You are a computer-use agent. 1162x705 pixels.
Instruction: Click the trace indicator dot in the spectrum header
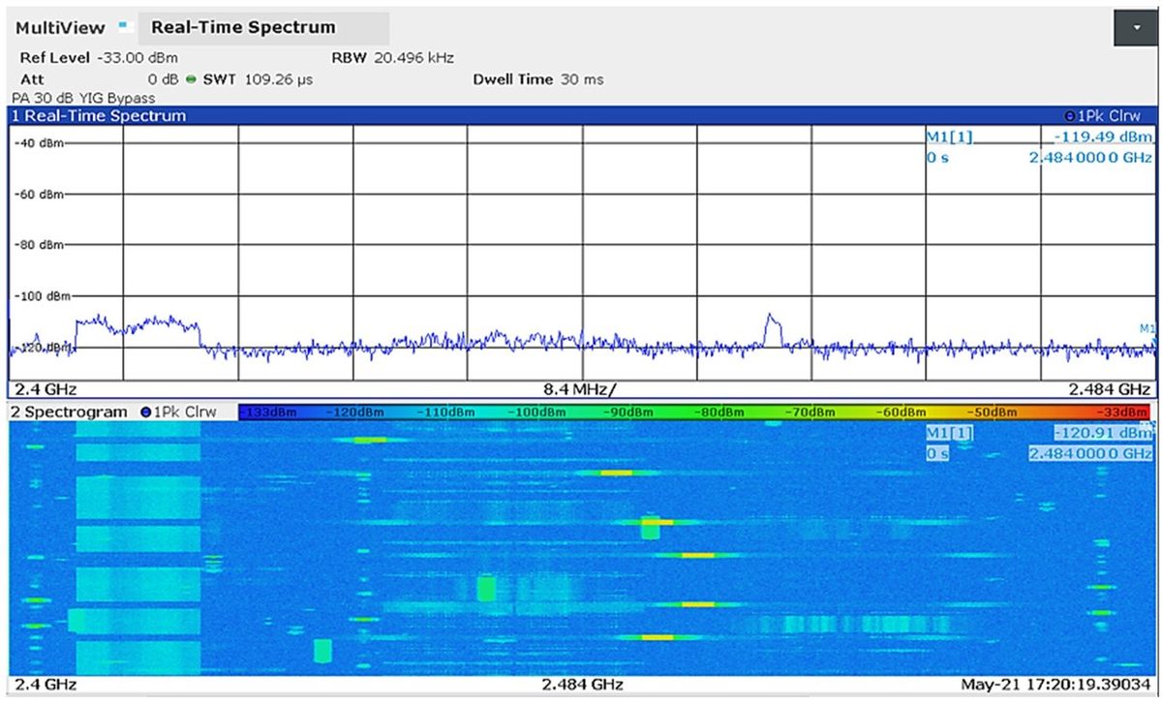click(x=1069, y=116)
